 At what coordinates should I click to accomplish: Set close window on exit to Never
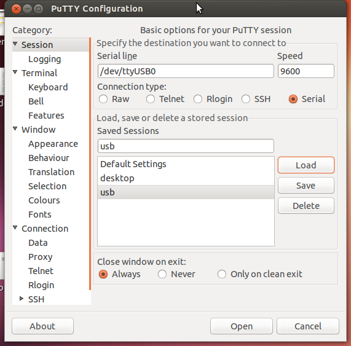click(162, 274)
